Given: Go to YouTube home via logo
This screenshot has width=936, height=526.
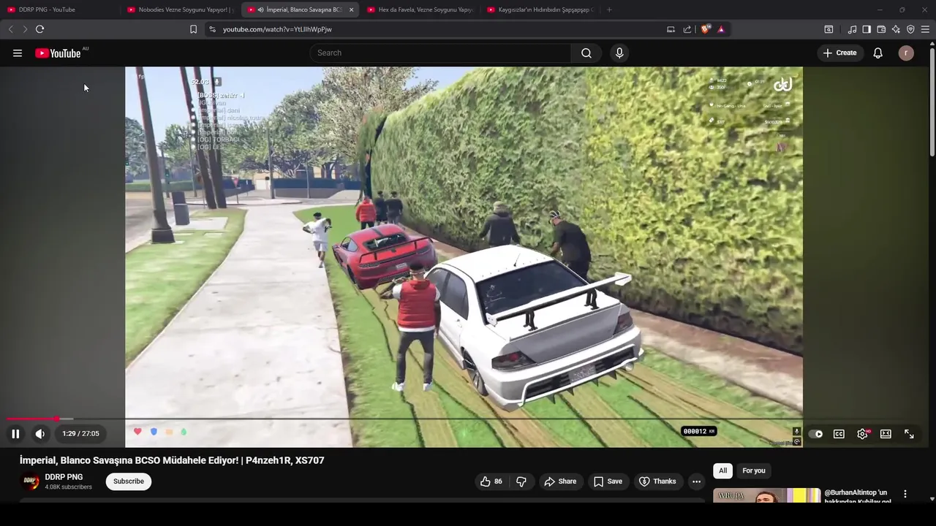Looking at the screenshot, I should pos(58,53).
